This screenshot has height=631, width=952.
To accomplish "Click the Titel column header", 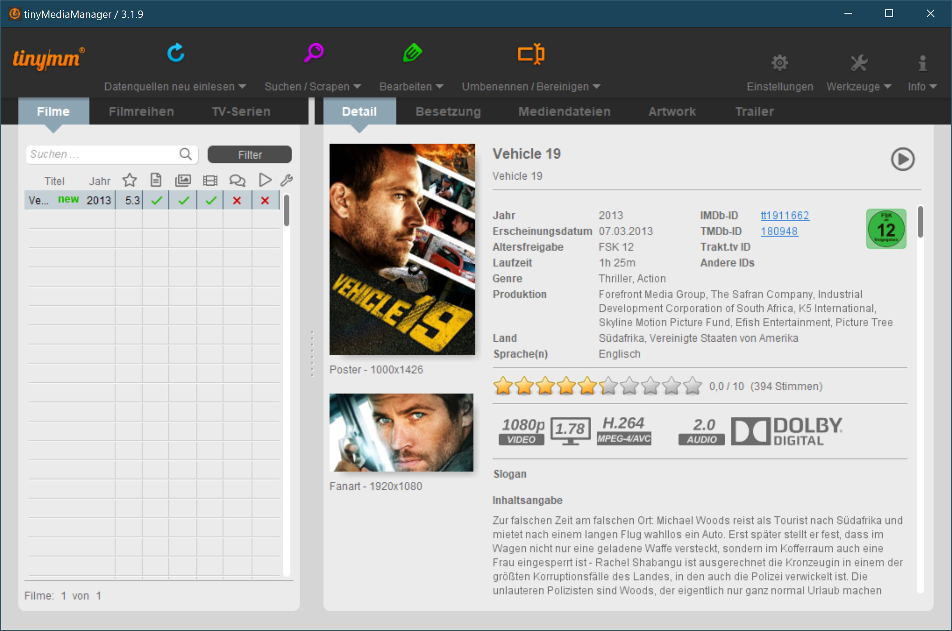I will coord(54,181).
